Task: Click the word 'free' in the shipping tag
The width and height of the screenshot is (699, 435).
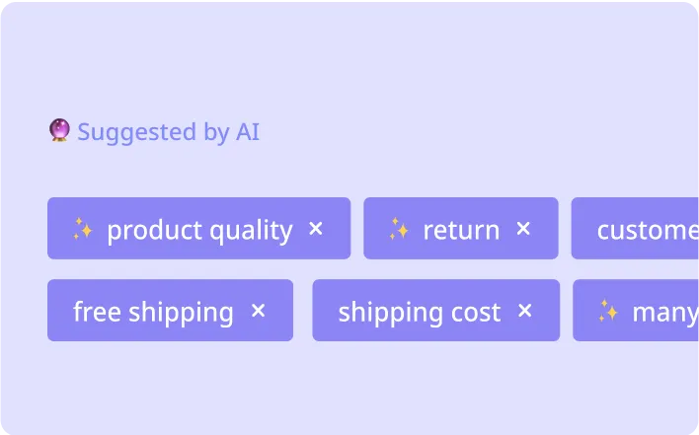Action: tap(97, 312)
